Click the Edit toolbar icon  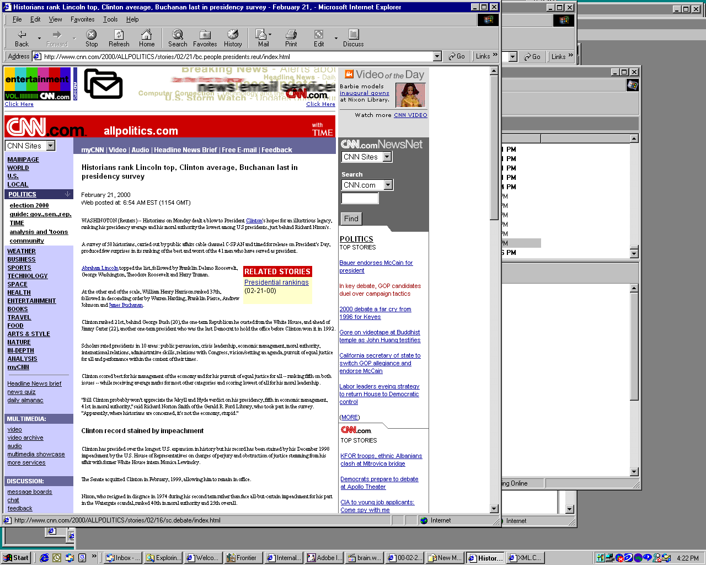coord(319,38)
